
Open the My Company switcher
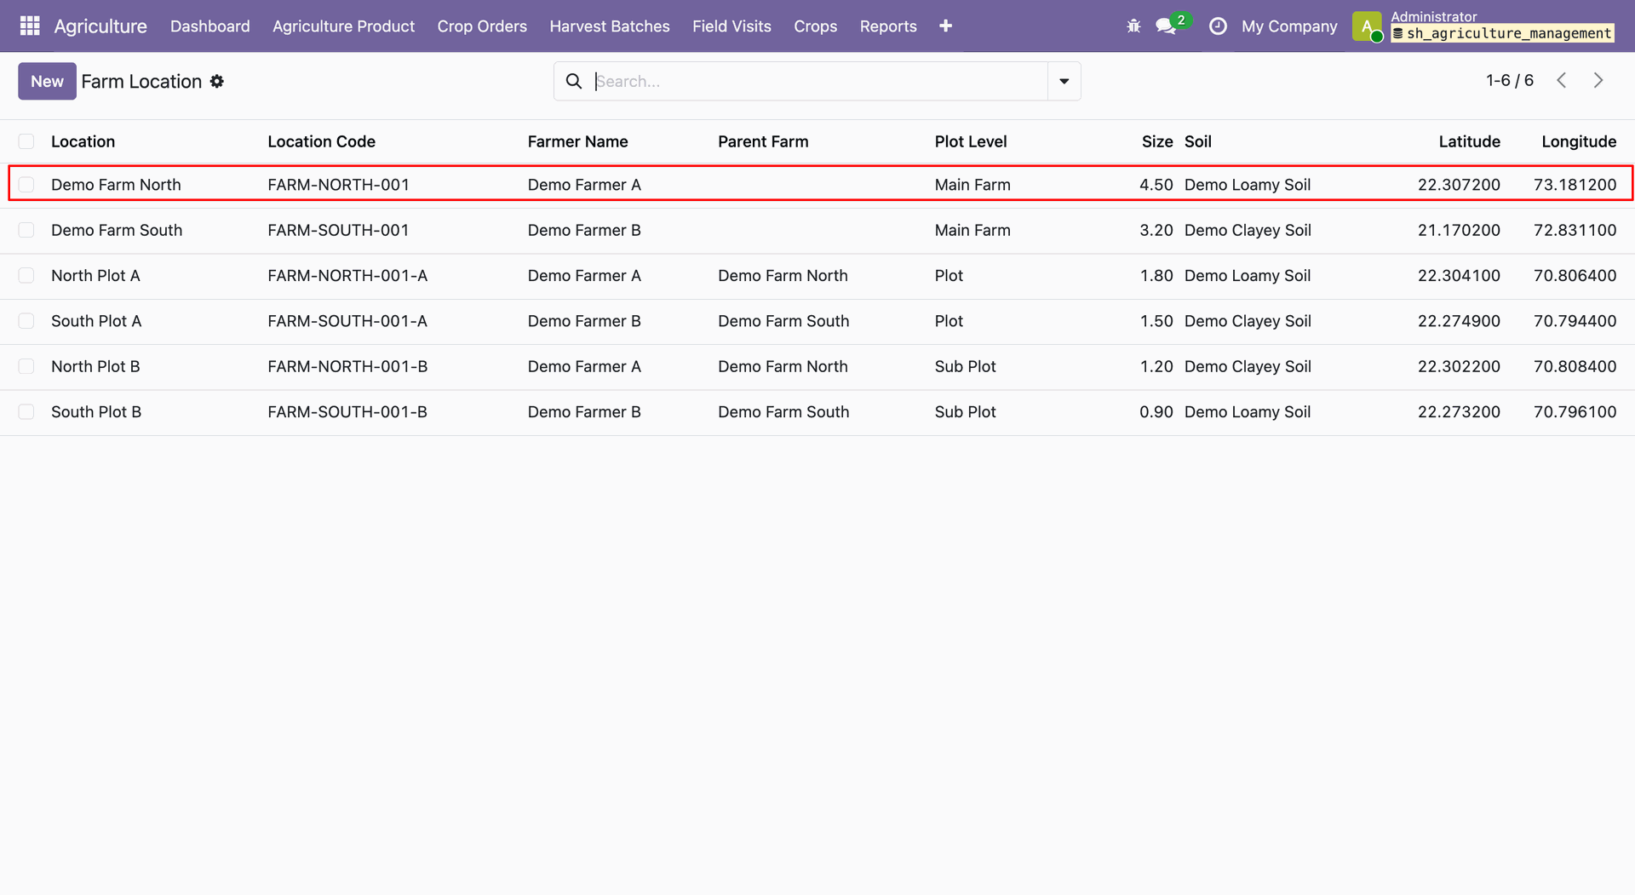1289,26
